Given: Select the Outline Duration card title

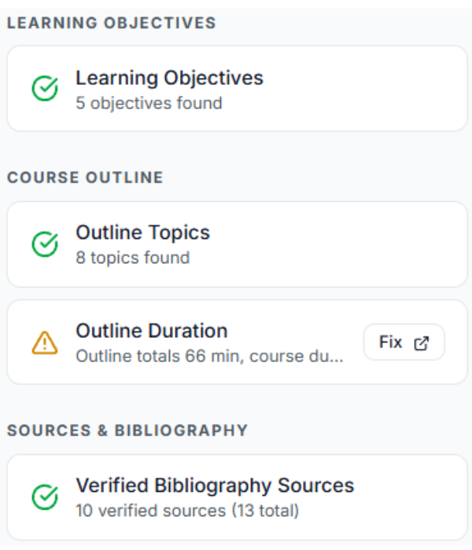Looking at the screenshot, I should (x=151, y=331).
